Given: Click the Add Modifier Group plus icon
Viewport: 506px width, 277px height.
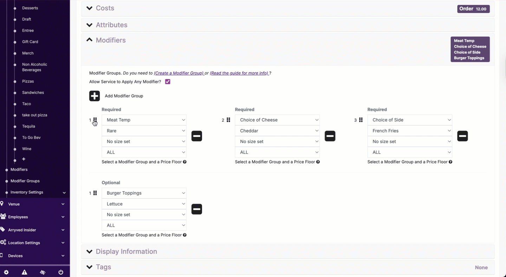Looking at the screenshot, I should pyautogui.click(x=95, y=96).
